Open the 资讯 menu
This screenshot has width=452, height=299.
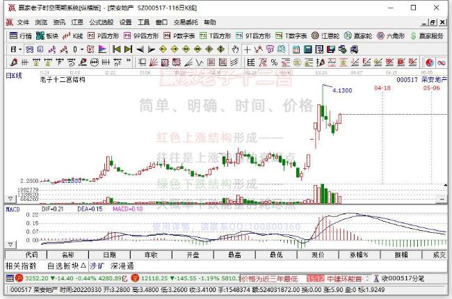[59, 22]
